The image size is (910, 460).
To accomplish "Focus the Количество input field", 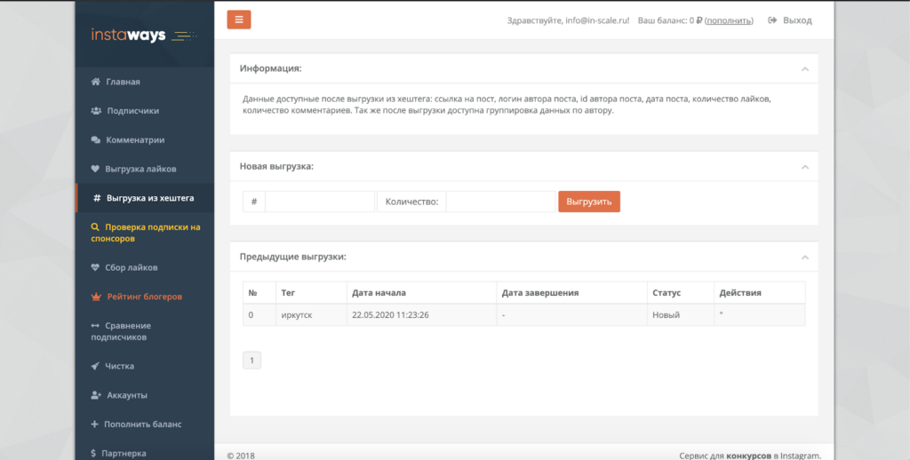I will click(499, 202).
